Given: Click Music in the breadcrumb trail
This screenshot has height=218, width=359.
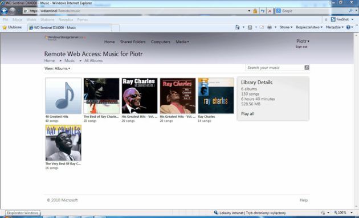Looking at the screenshot, I should [70, 61].
